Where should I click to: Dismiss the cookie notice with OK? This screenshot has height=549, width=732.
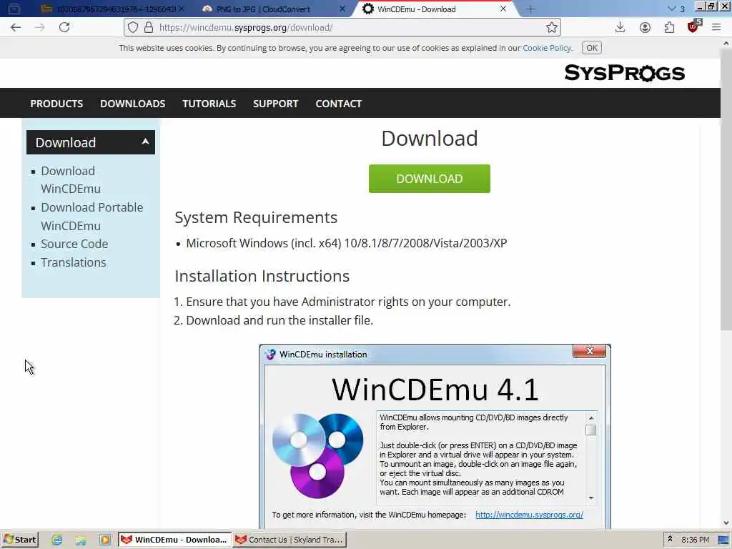click(591, 48)
